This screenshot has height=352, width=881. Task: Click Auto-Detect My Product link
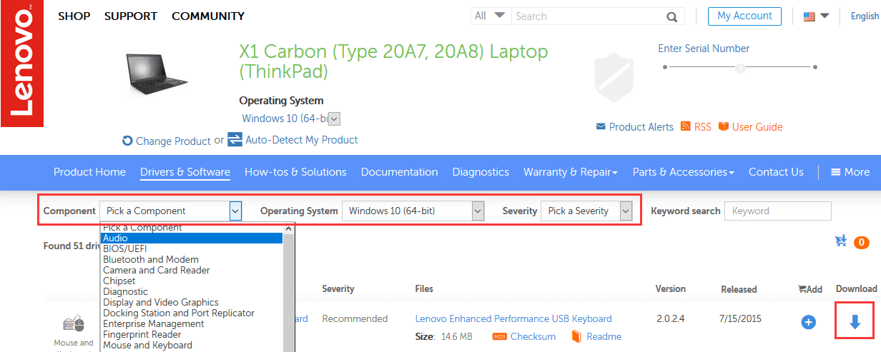click(x=302, y=140)
